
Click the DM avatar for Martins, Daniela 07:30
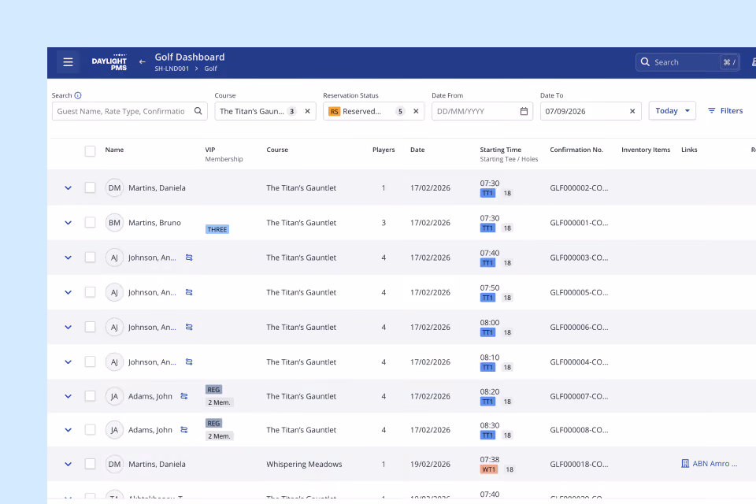(114, 187)
